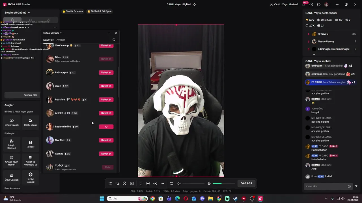
Task: Invite Beatrice with Davet et
Action: coord(106,100)
